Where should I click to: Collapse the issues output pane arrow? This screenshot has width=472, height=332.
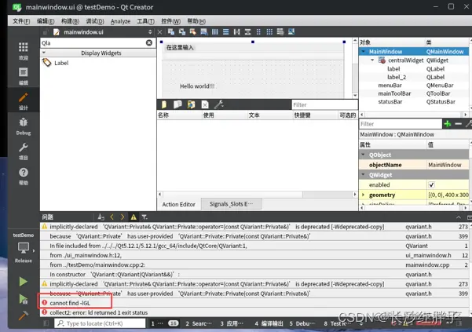[459, 217]
